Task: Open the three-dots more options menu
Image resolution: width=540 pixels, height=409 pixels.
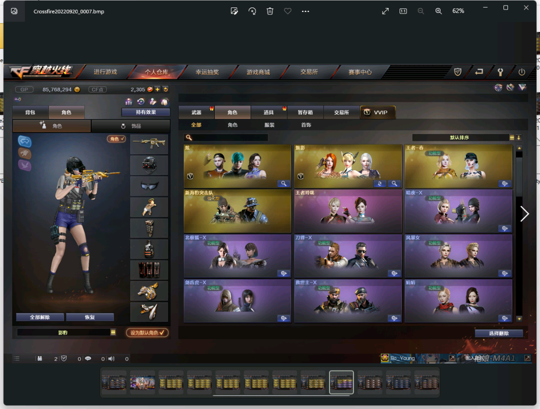Action: tap(305, 11)
